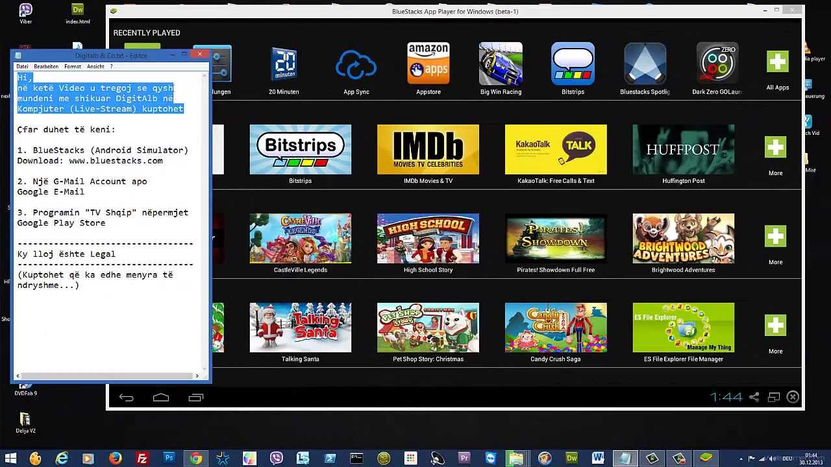Open ES File Explorer File Manager tile

[x=684, y=328]
